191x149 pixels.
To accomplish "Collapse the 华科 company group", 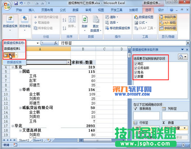I will [20, 90].
